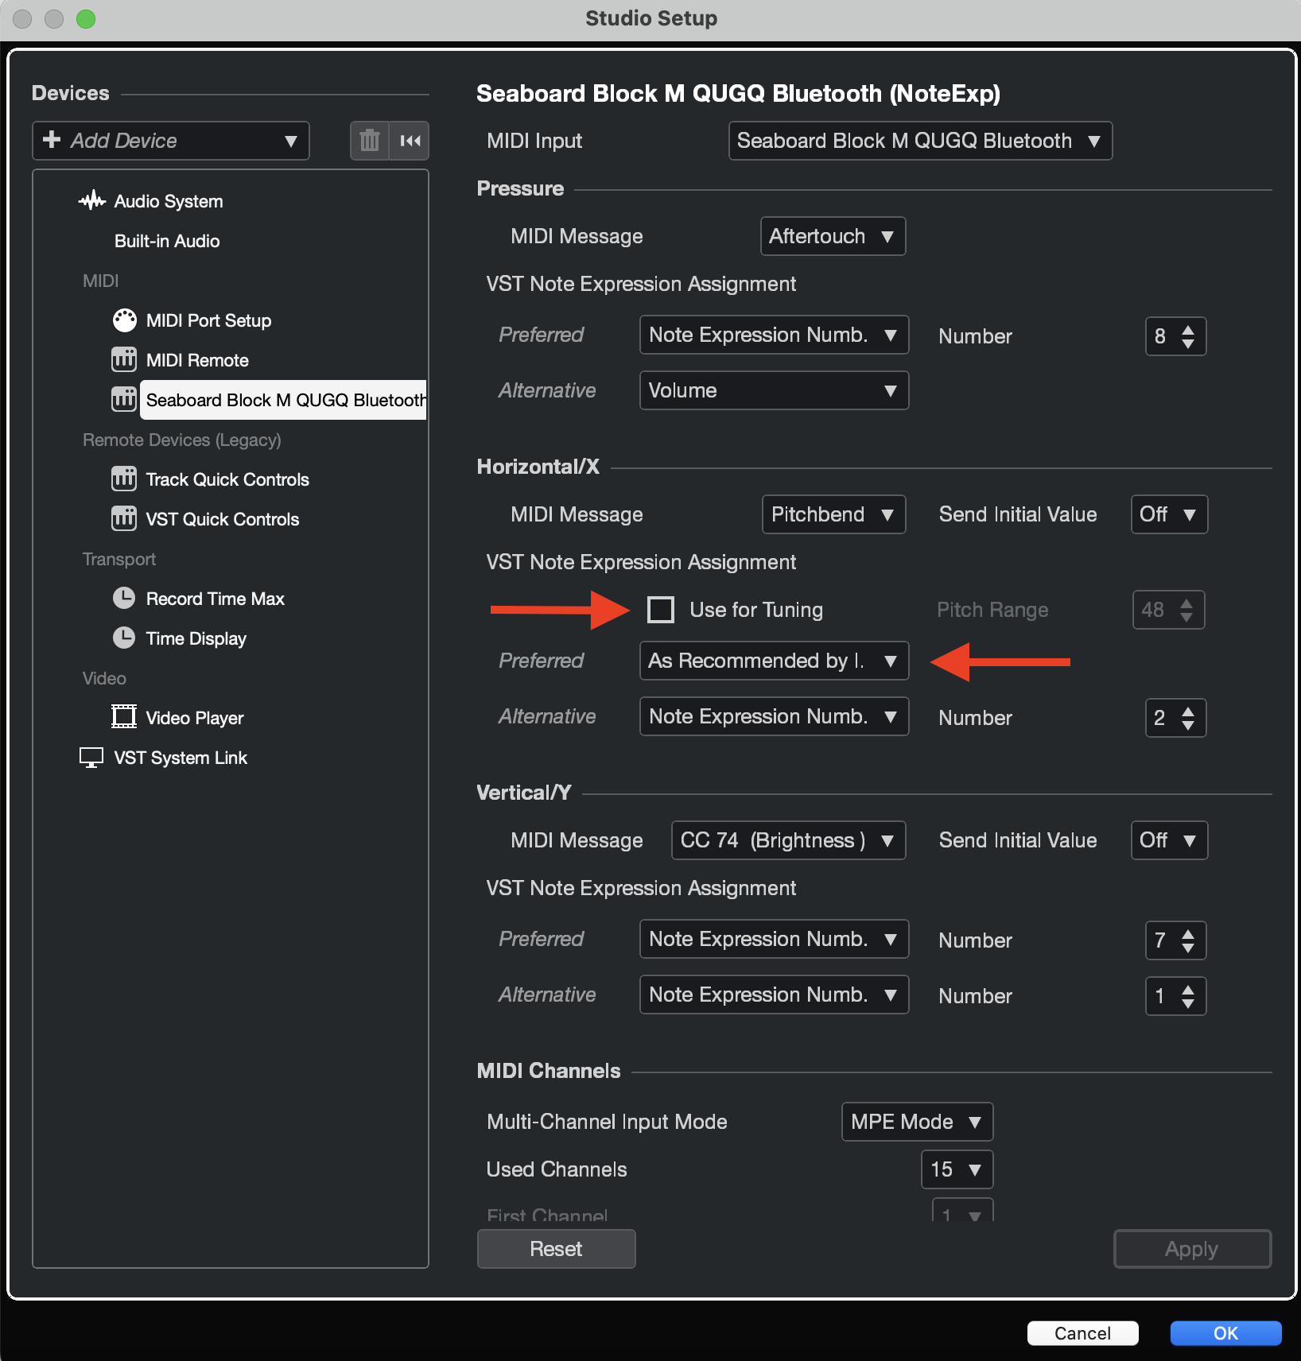The image size is (1301, 1361).
Task: Click the Reset button
Action: (x=556, y=1249)
